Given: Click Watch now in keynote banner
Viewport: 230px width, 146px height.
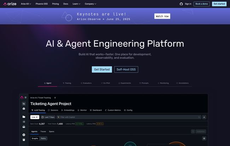Looking at the screenshot, I should coord(162,16).
